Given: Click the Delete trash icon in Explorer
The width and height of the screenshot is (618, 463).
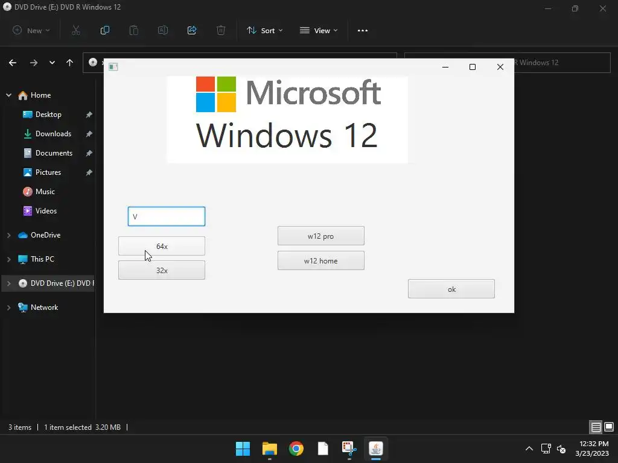Looking at the screenshot, I should pyautogui.click(x=221, y=30).
